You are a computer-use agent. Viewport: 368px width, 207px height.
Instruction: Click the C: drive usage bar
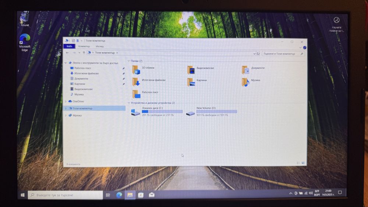pyautogui.click(x=162, y=111)
